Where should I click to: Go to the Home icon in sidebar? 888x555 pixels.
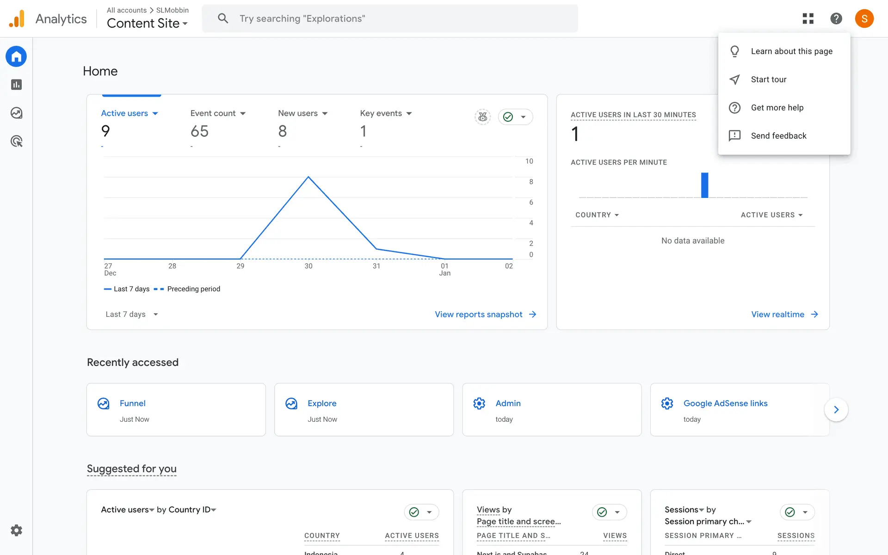click(16, 56)
